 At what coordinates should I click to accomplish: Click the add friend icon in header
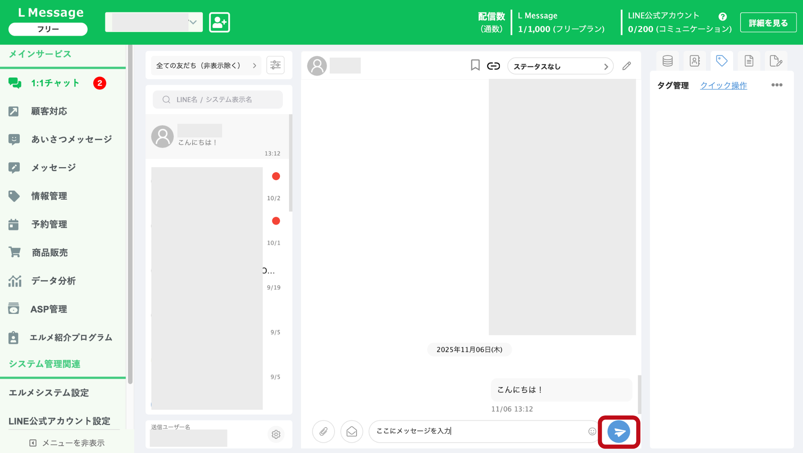tap(219, 22)
